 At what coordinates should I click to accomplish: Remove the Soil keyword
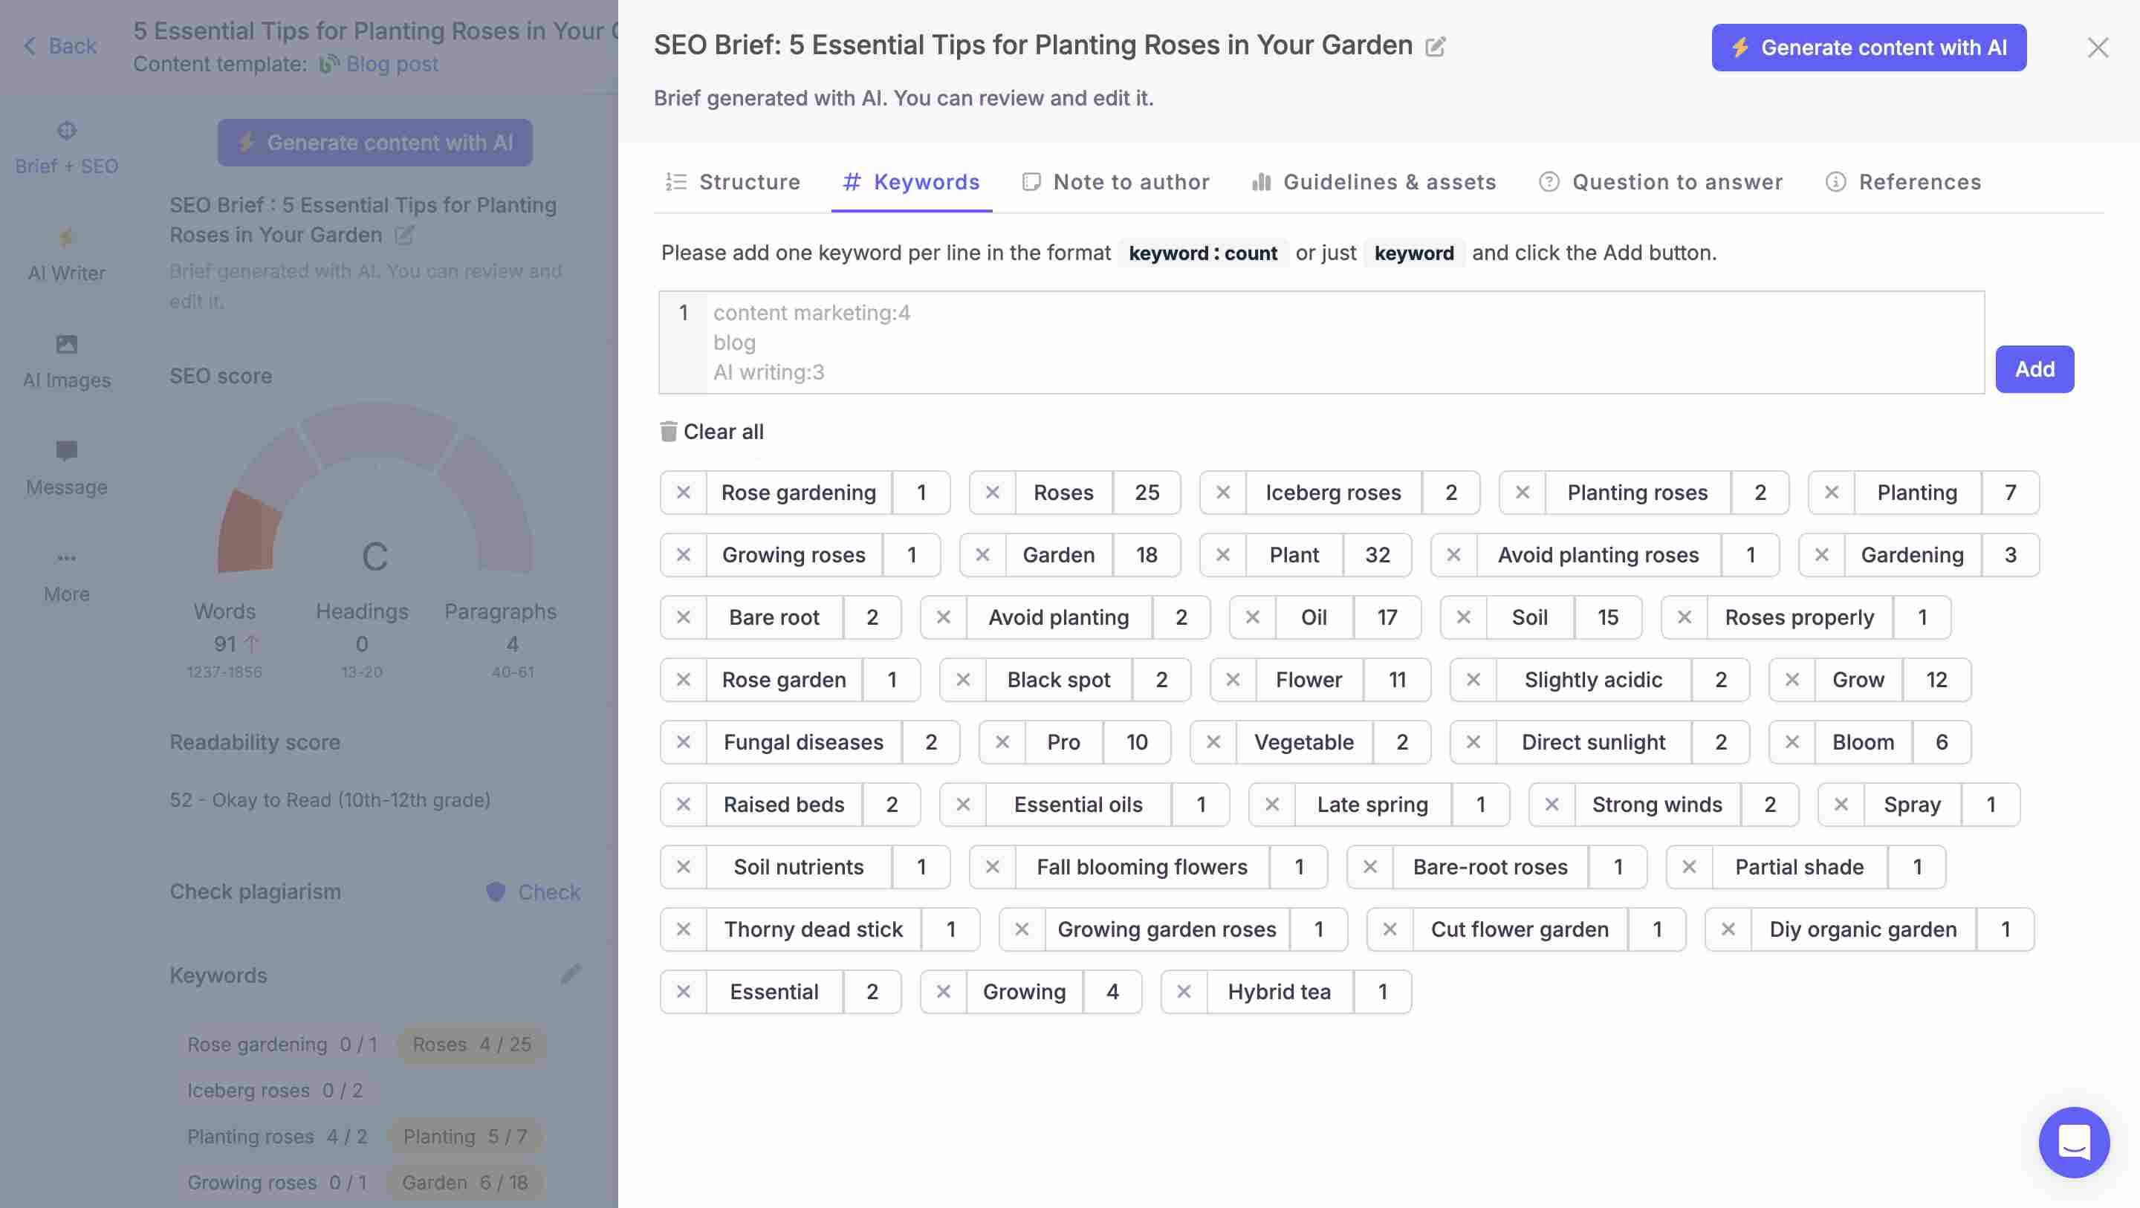click(1463, 617)
